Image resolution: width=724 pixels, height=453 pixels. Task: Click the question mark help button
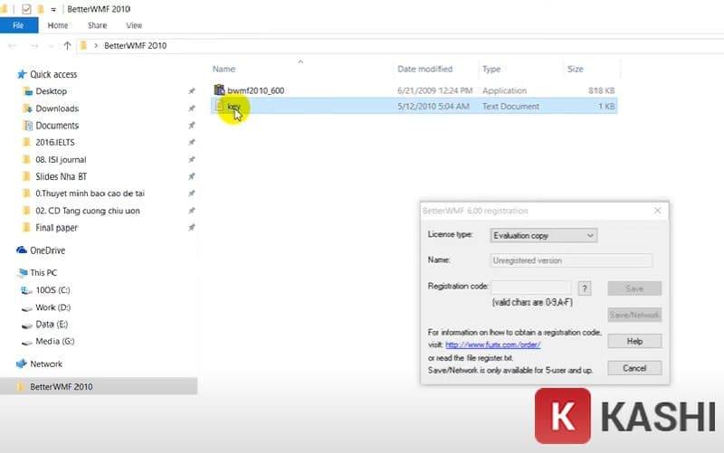(585, 288)
